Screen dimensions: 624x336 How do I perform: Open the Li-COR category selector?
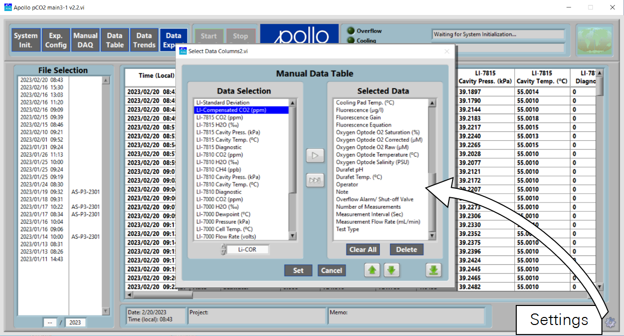pyautogui.click(x=248, y=249)
